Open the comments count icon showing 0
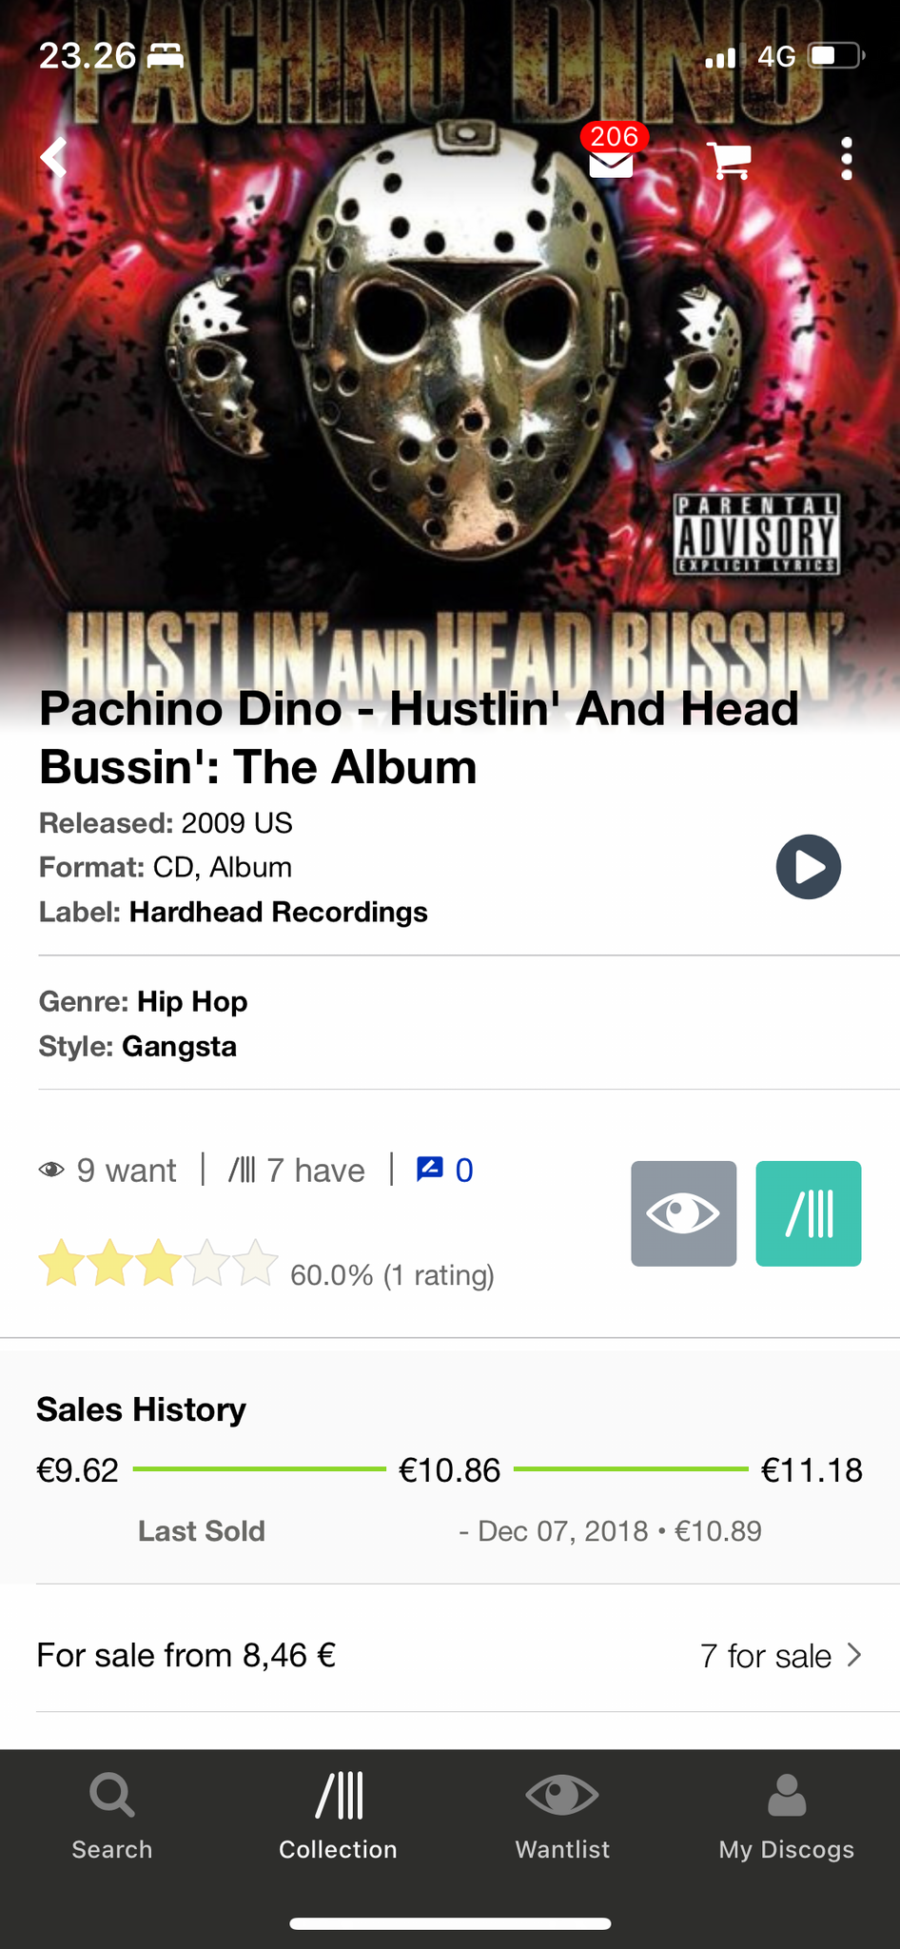Viewport: 900px width, 1949px height. [x=444, y=1170]
